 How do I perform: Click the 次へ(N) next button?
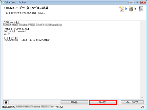[x=103, y=102]
